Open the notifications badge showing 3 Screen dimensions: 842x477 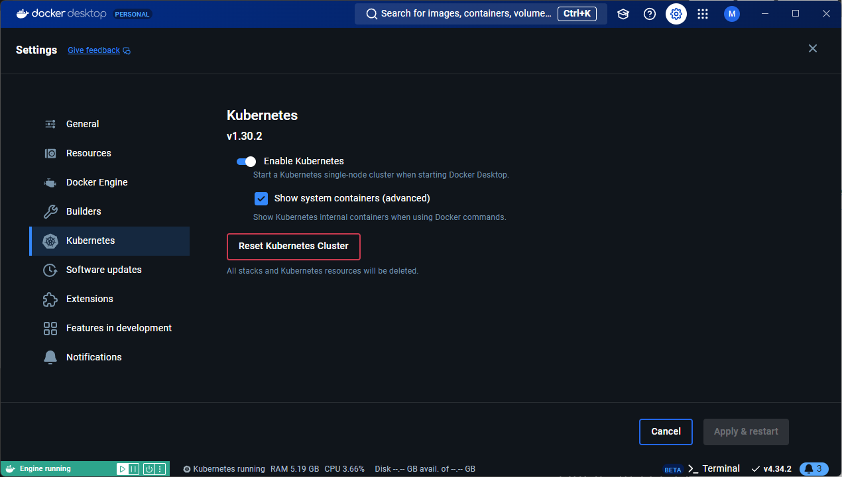coord(814,469)
